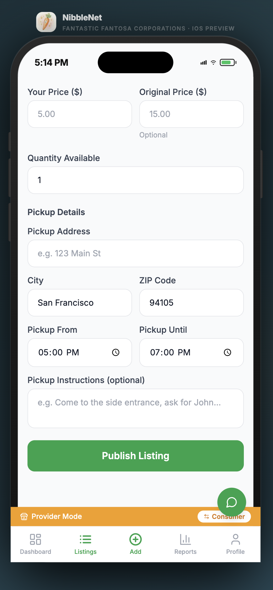
Task: Go to the Listings tab
Action: click(x=85, y=543)
